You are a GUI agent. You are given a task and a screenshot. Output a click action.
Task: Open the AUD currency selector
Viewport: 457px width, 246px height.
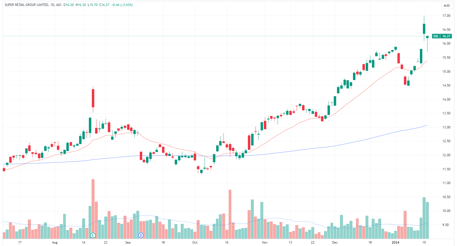tap(446, 6)
